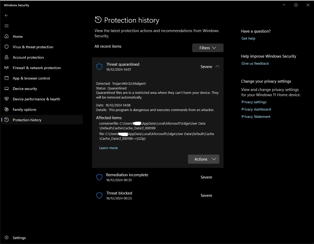
Task: Open the hamburger navigation menu
Action: coord(7,26)
